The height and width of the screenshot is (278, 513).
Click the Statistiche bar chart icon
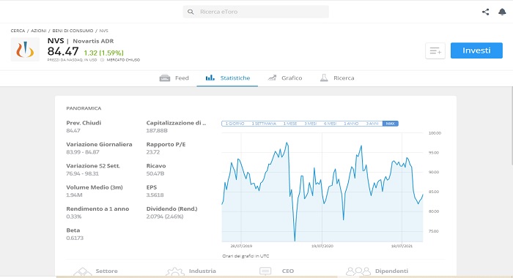(210, 78)
